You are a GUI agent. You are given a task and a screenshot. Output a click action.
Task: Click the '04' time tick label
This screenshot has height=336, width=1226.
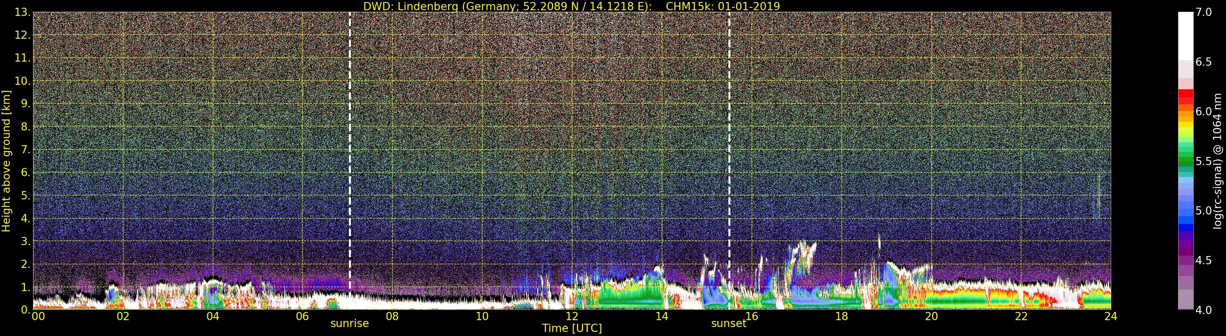coord(213,316)
